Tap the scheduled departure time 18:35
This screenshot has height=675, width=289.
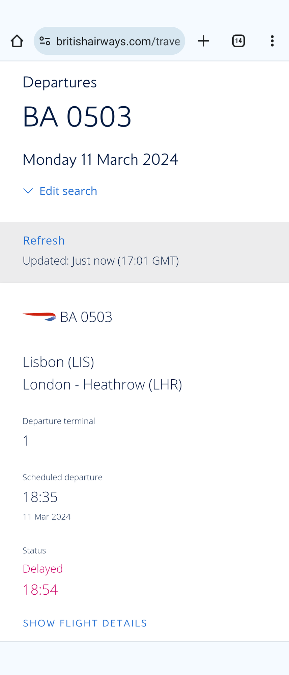40,497
